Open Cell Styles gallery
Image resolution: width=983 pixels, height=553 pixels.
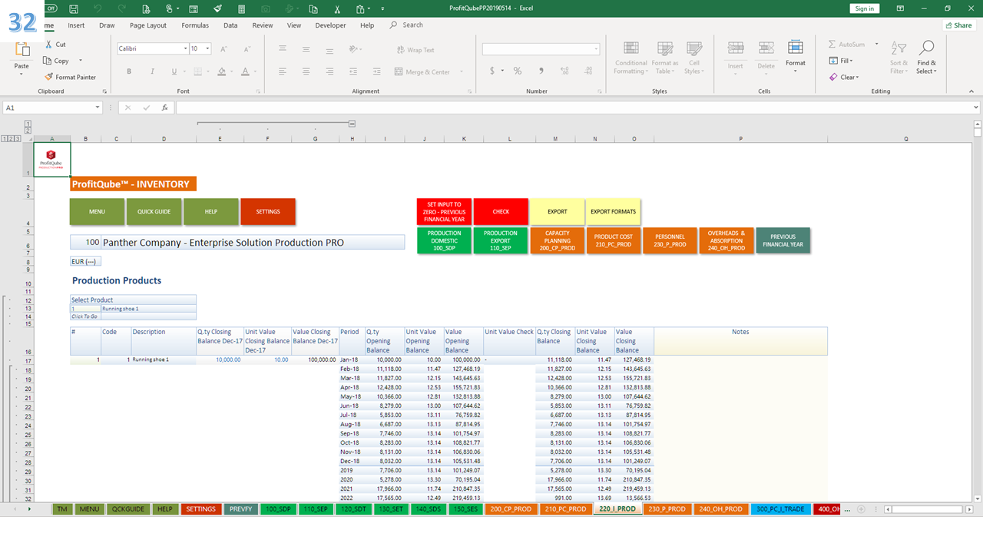tap(693, 58)
